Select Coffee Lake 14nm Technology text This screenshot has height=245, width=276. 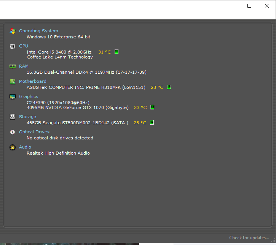[x=60, y=57]
